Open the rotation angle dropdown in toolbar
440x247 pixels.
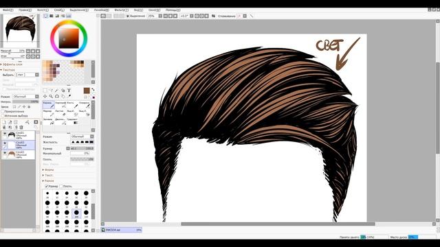pos(192,16)
